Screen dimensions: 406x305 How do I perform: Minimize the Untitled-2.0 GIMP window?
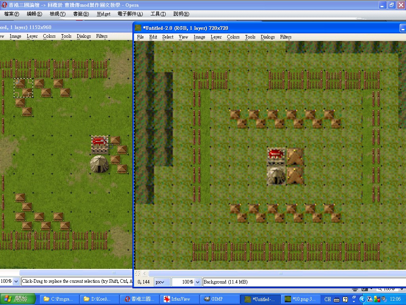403,28
